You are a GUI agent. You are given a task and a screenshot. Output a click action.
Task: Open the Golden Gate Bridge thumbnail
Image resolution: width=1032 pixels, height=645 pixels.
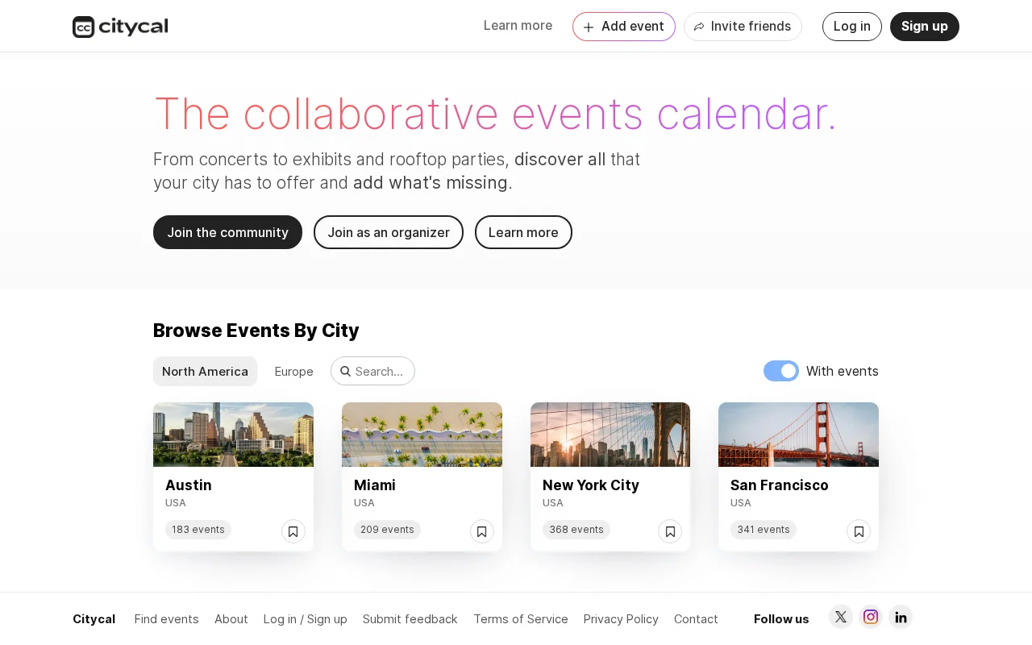pyautogui.click(x=798, y=435)
